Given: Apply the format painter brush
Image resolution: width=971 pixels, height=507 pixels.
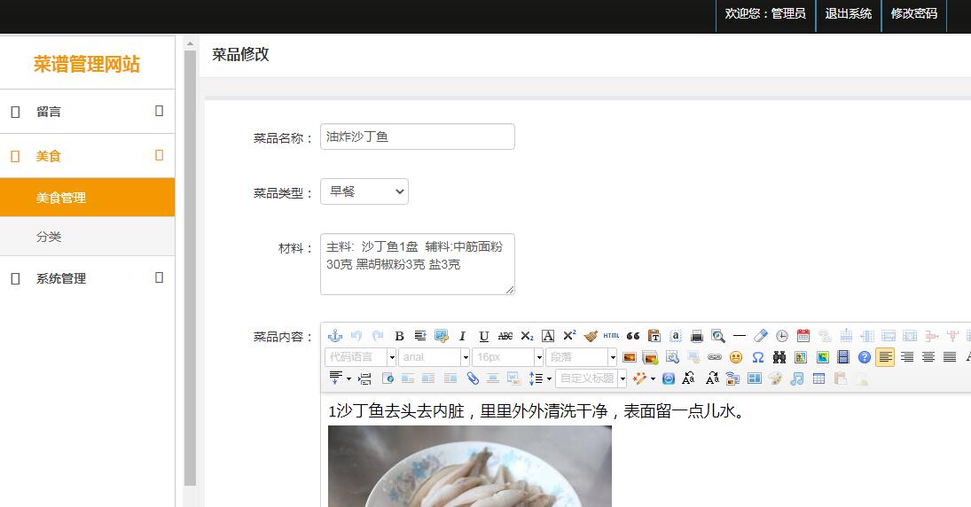Looking at the screenshot, I should click(x=591, y=336).
